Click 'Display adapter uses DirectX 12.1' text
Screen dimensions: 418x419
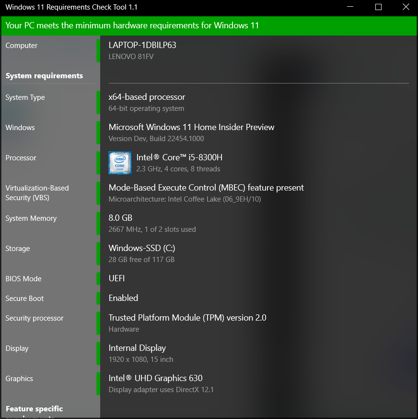pos(161,390)
